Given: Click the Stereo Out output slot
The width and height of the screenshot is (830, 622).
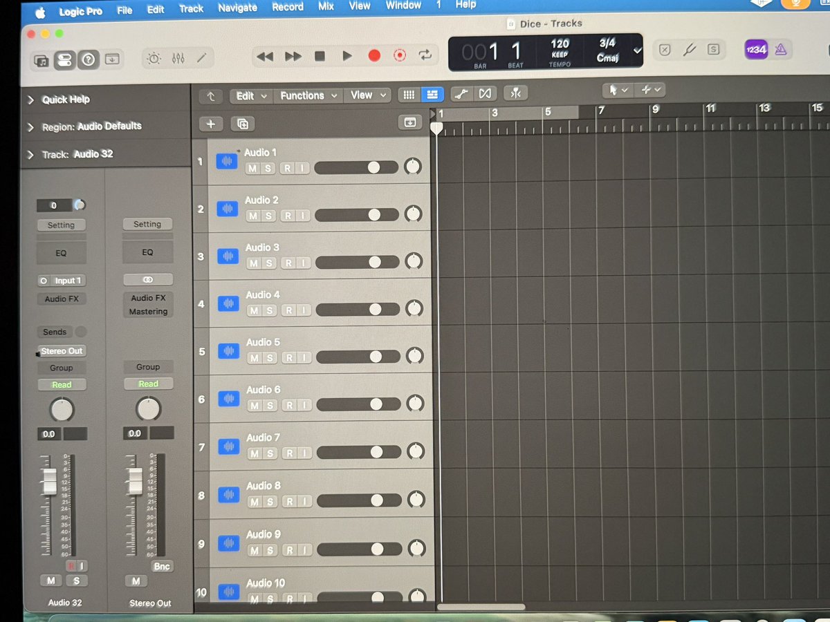Looking at the screenshot, I should coord(62,351).
